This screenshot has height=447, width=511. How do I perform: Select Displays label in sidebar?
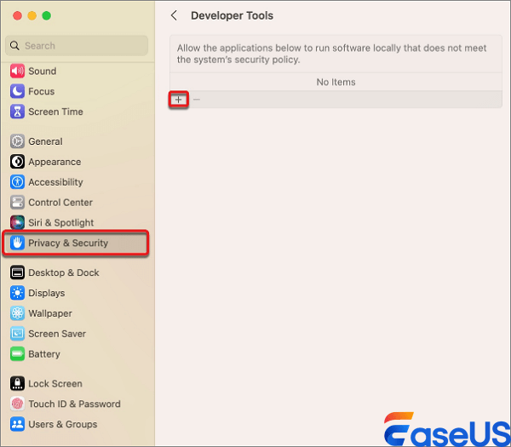coord(47,293)
